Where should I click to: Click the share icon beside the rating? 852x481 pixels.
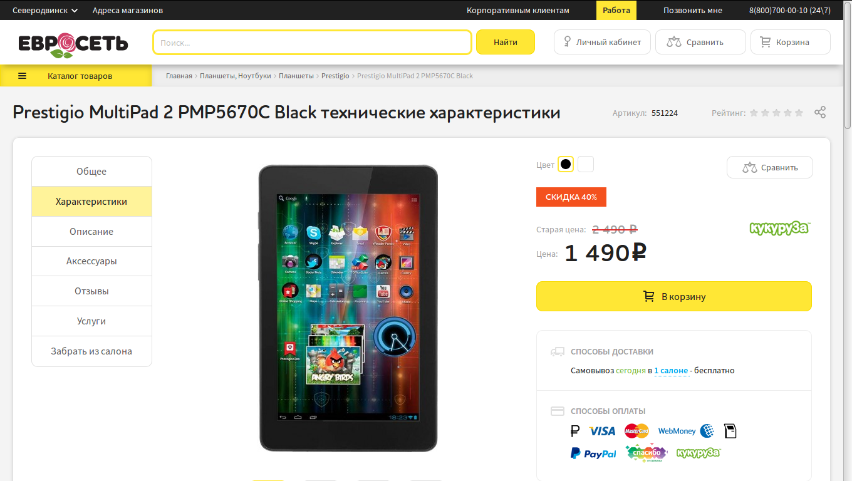820,113
